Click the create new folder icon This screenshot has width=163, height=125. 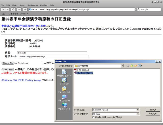point(136,66)
